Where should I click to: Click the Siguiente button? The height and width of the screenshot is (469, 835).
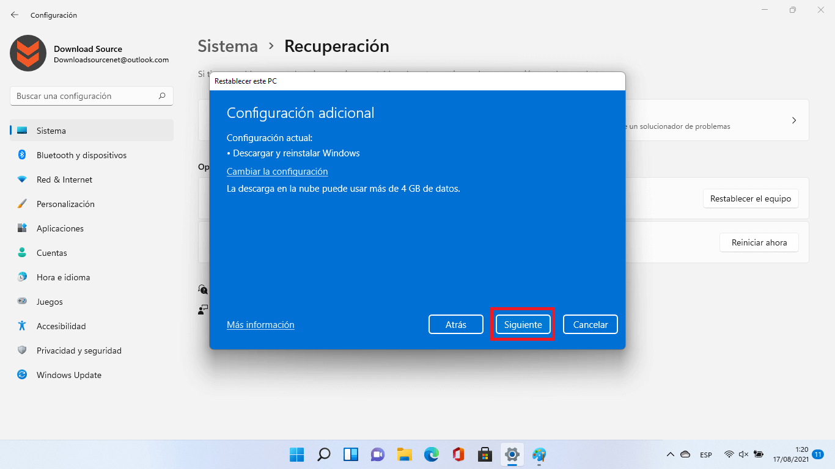point(523,324)
